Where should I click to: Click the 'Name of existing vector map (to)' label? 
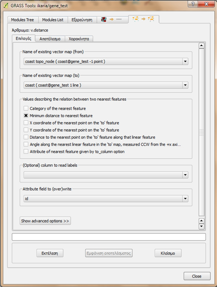51,76
